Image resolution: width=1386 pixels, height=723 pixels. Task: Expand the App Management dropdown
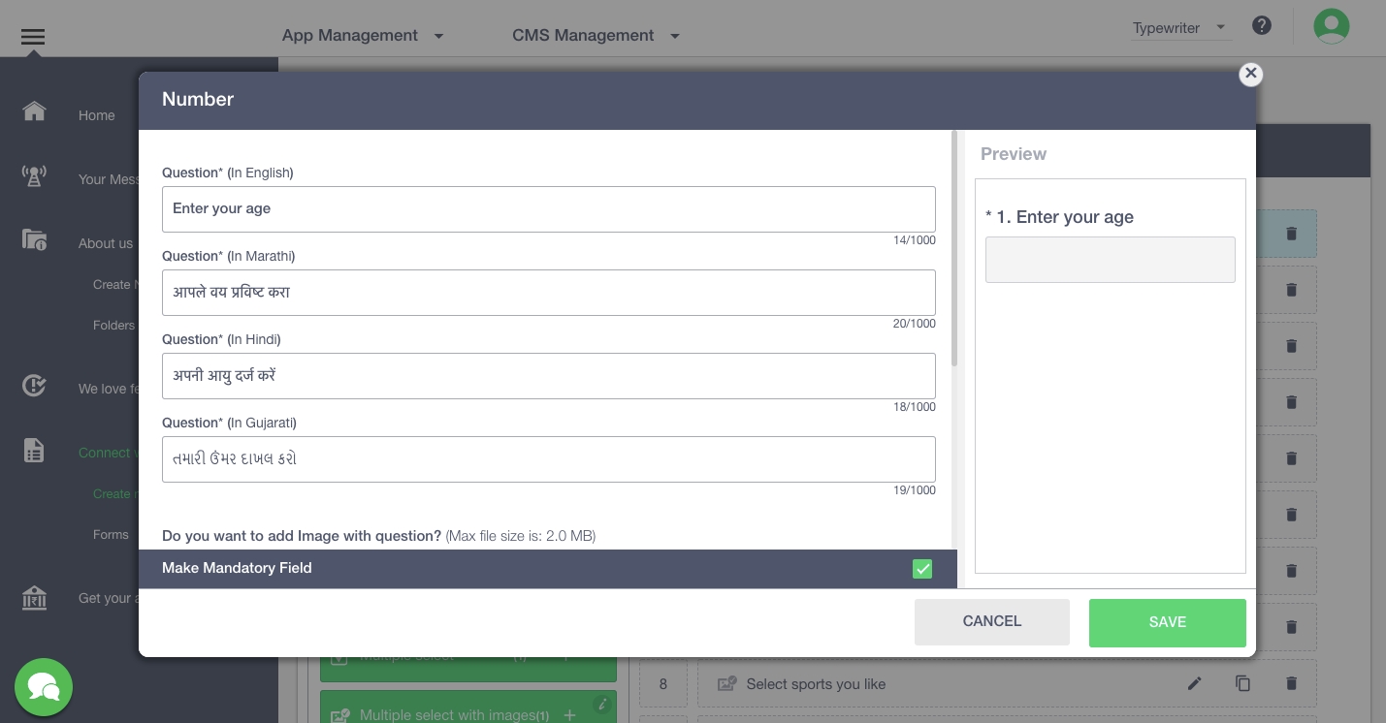point(362,36)
